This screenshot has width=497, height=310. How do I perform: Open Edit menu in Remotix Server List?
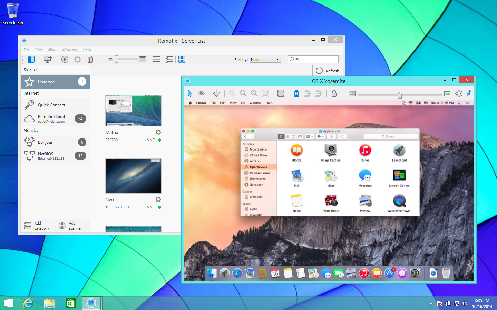[x=39, y=50]
